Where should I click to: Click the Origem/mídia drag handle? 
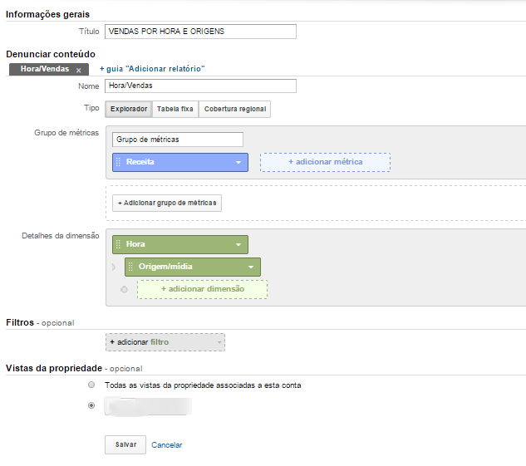coord(130,267)
